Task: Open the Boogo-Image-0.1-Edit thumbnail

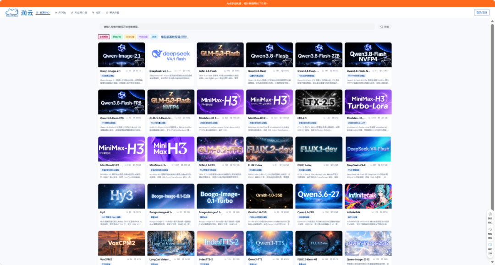Action: point(171,196)
